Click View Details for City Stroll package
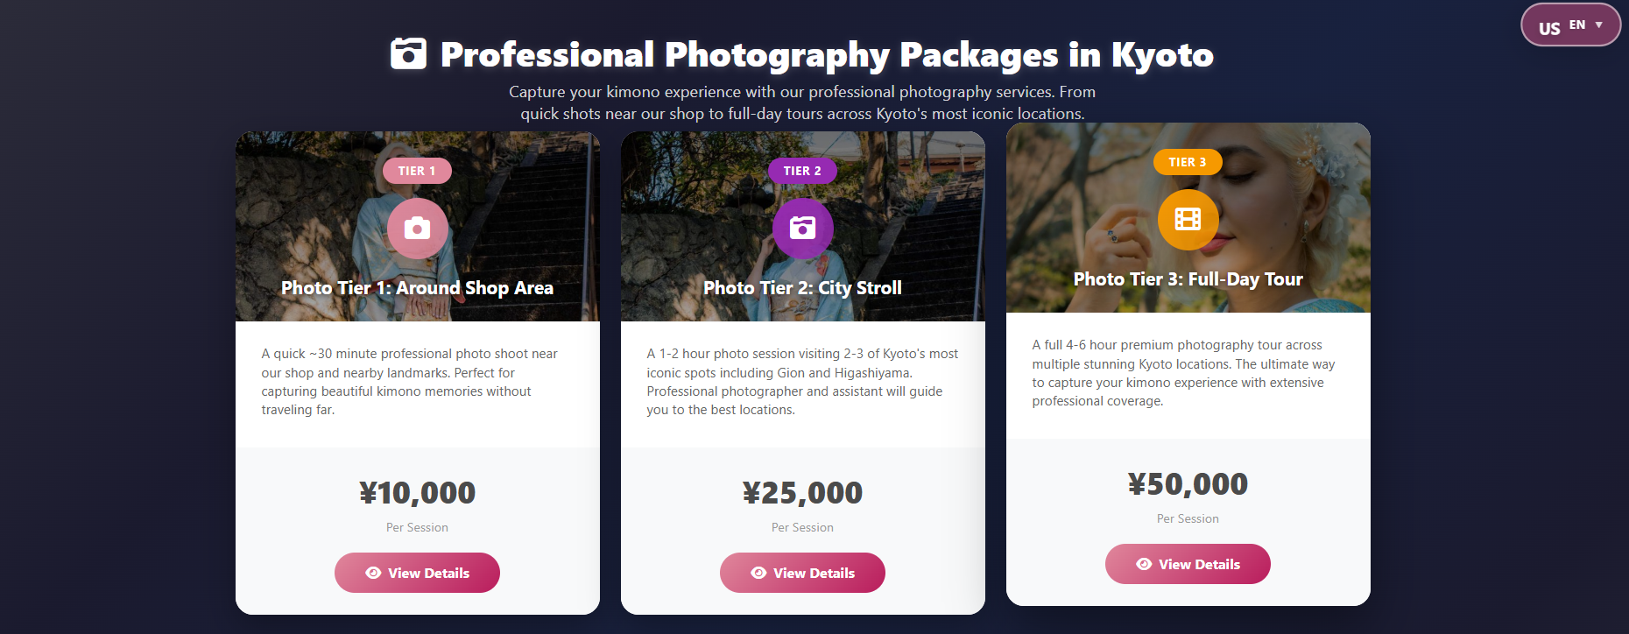 [x=802, y=572]
